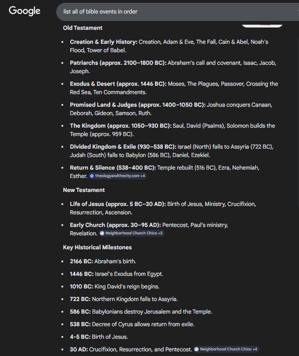This screenshot has width=299, height=356.
Task: Click site icon in Neighborhood Church Chico +3 chip
Action: coord(102,233)
